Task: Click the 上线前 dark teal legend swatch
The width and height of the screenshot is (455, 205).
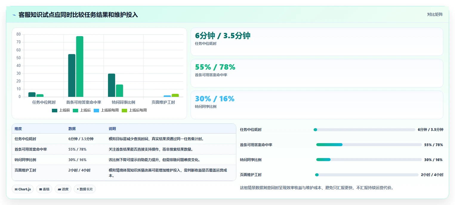Action: coord(55,110)
